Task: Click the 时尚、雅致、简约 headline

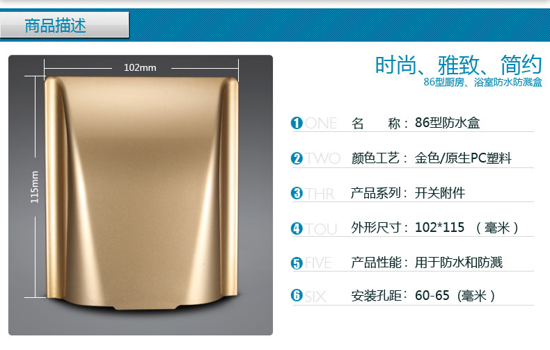Action: point(459,65)
